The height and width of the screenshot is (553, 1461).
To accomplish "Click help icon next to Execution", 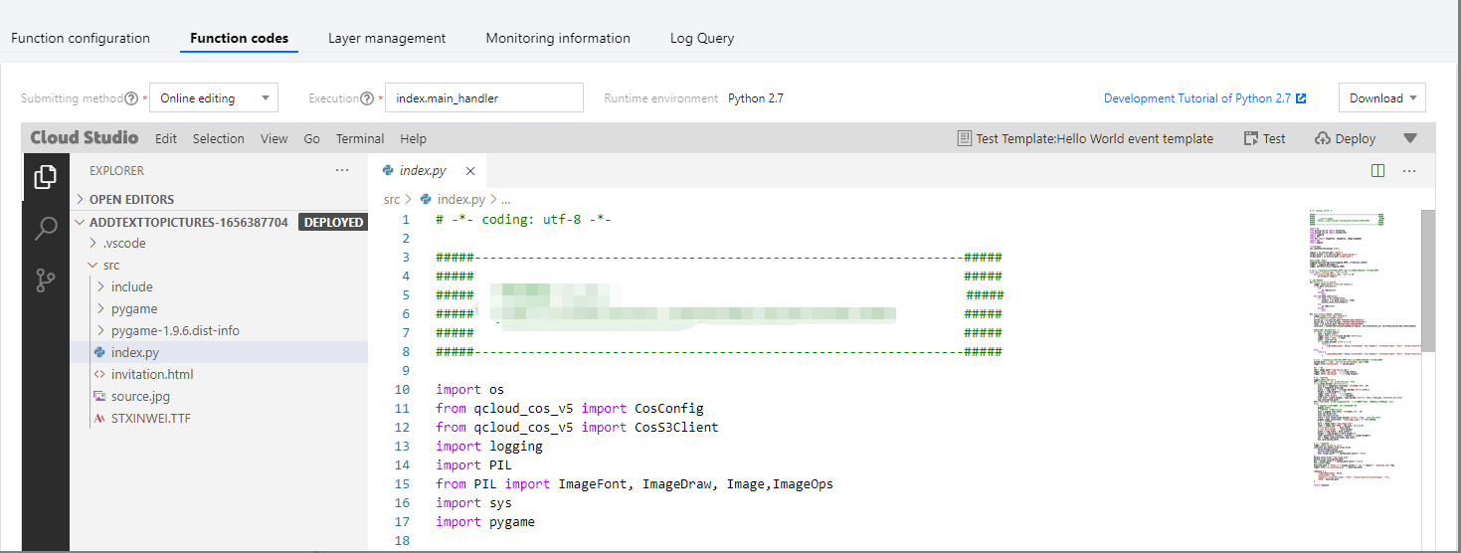I will tap(367, 98).
